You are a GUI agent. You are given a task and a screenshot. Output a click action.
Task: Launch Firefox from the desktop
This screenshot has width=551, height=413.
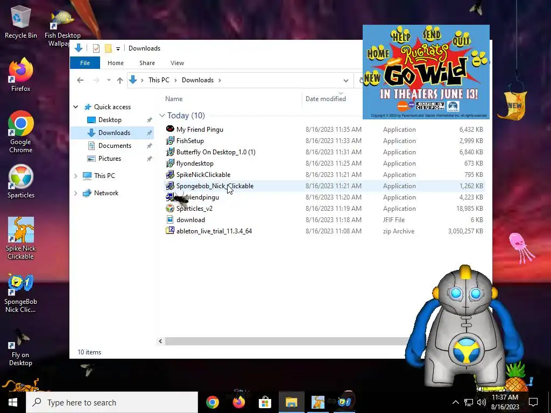click(x=21, y=74)
